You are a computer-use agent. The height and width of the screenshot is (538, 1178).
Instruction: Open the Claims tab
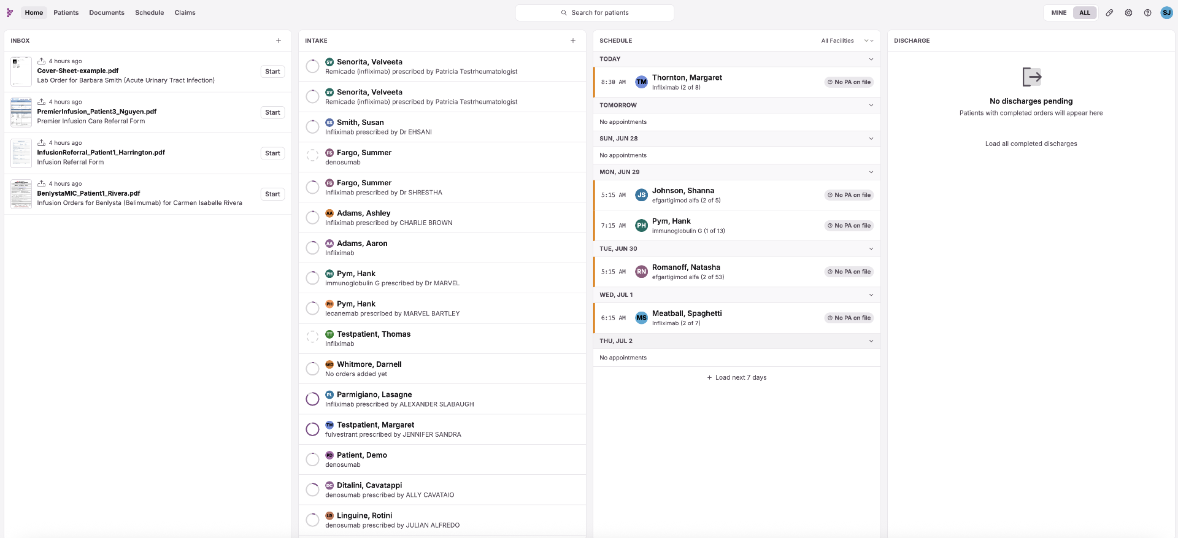(x=185, y=12)
